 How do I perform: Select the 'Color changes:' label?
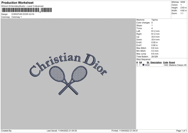[x=143, y=23]
